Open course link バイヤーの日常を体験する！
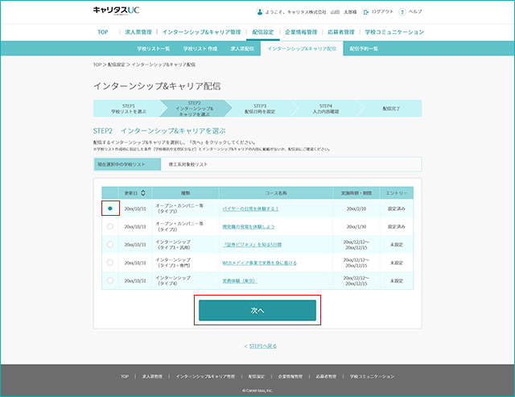Screen dimensions: 515x397 [250, 209]
